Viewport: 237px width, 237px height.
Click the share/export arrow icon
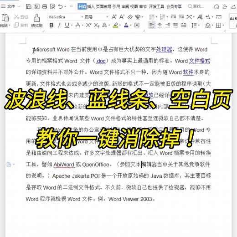233,6
